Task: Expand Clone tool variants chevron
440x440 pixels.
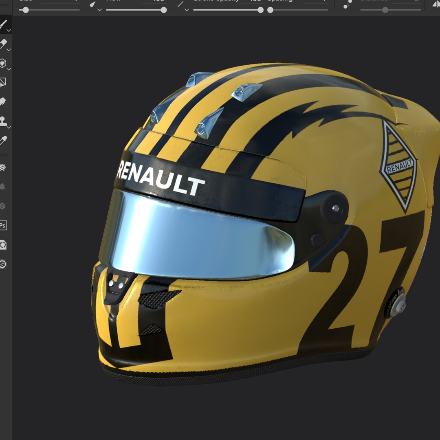Action: click(9, 127)
